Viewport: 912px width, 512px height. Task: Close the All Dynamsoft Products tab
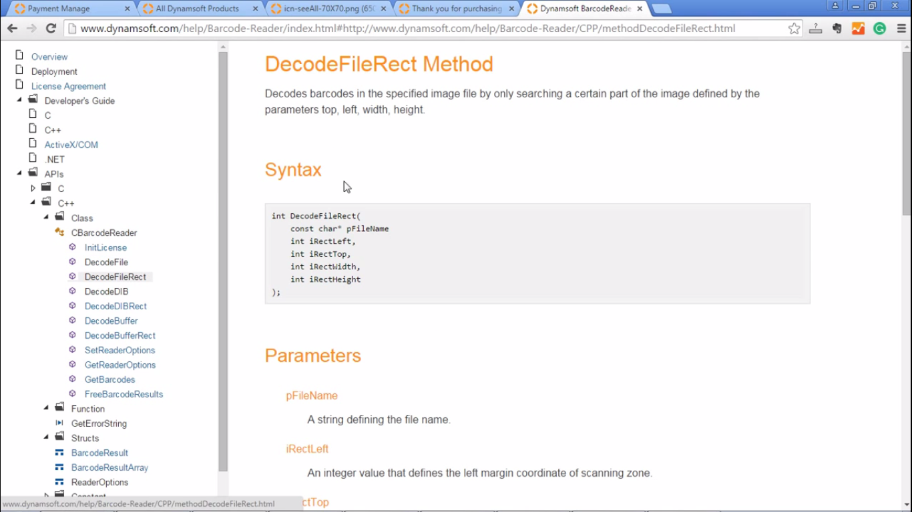[256, 9]
